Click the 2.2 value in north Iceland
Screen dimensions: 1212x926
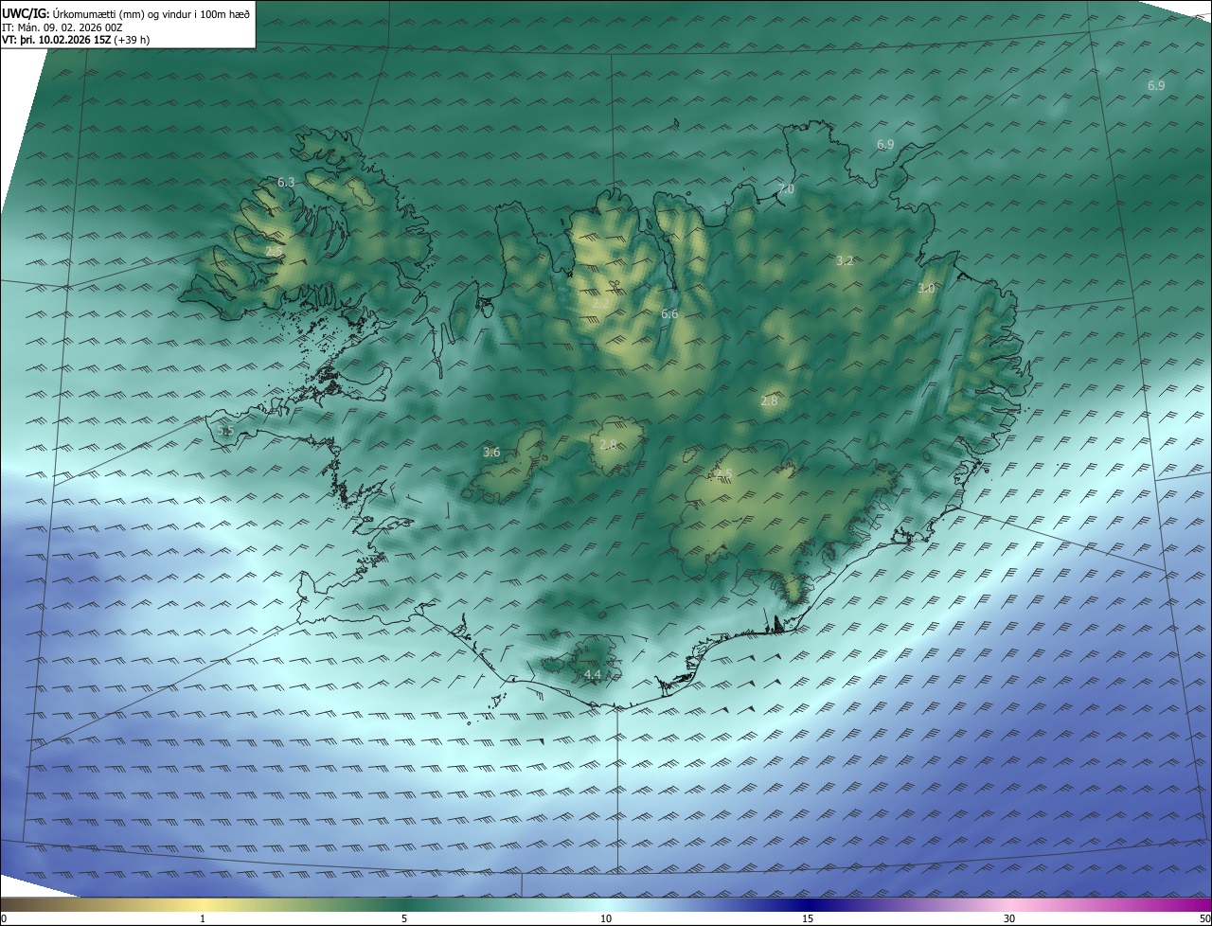coord(602,304)
